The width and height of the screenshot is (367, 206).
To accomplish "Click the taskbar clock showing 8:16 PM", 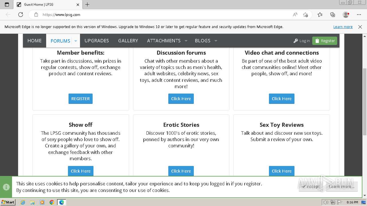I will (x=352, y=202).
